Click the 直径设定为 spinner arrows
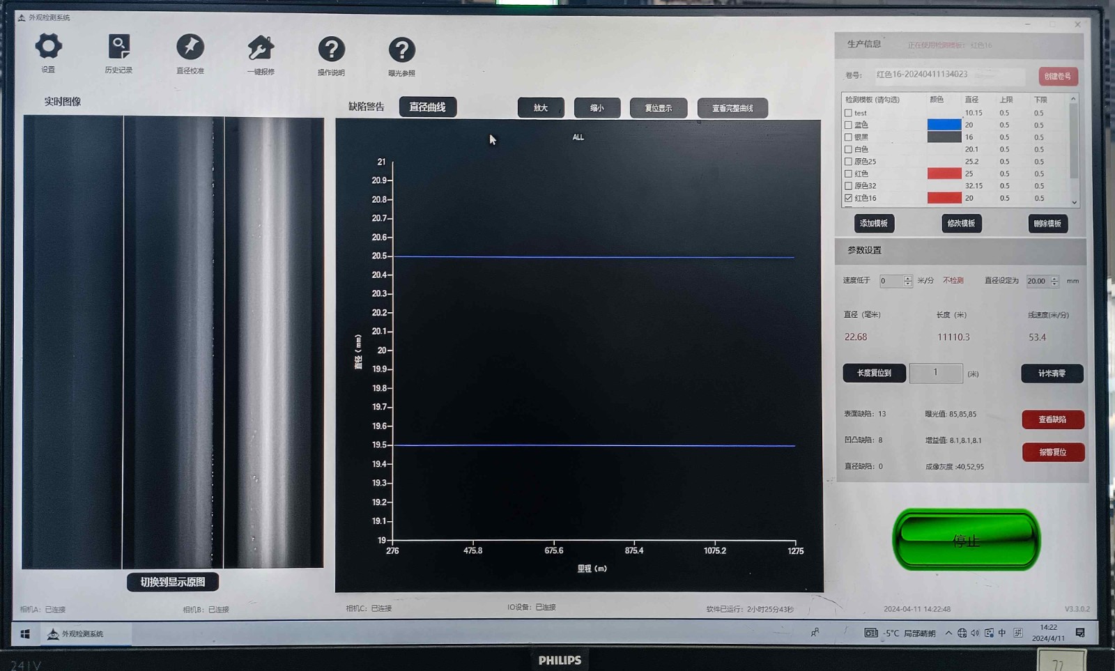 pyautogui.click(x=1054, y=281)
